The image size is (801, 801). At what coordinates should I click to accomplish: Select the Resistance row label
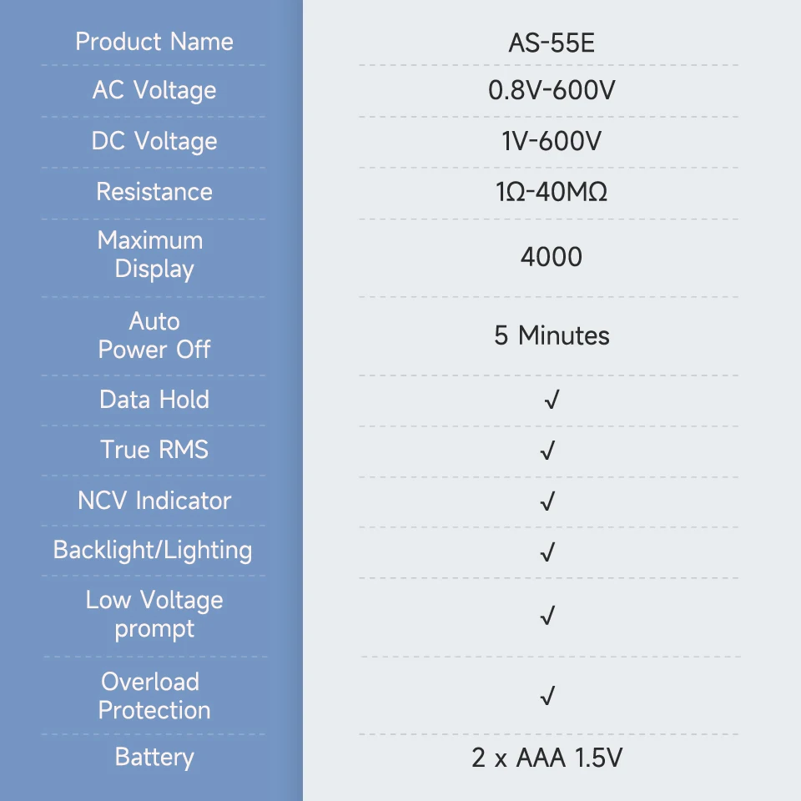coord(154,192)
